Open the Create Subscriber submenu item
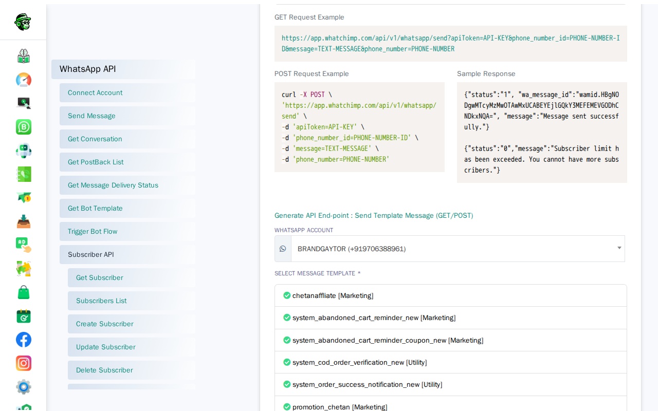Viewport: 658px width, 411px height. pyautogui.click(x=132, y=324)
